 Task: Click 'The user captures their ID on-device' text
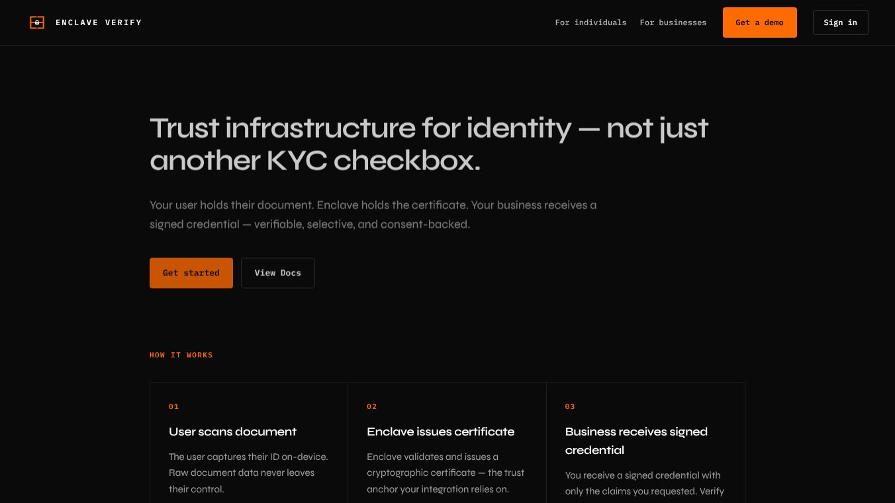tap(248, 473)
